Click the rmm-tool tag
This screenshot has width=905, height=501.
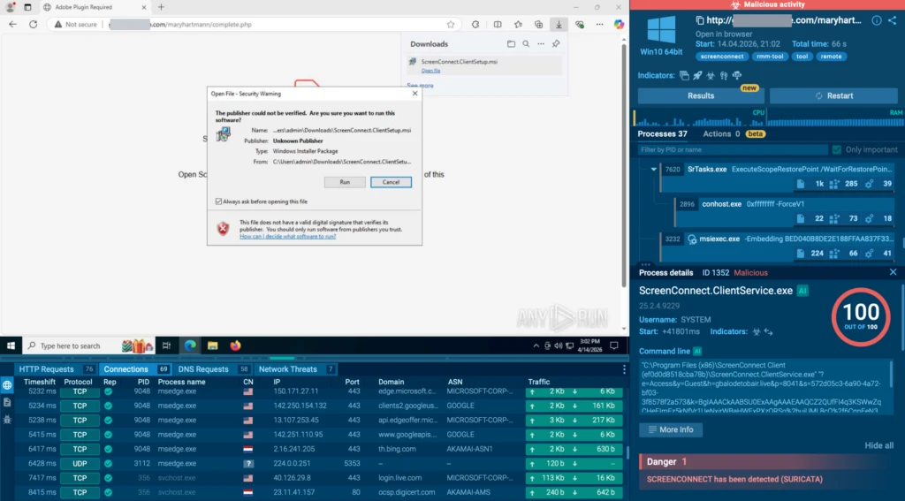(x=770, y=57)
